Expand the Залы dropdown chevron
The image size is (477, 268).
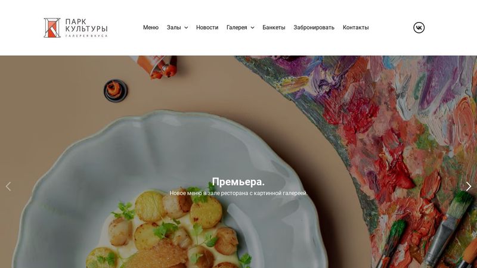point(186,27)
